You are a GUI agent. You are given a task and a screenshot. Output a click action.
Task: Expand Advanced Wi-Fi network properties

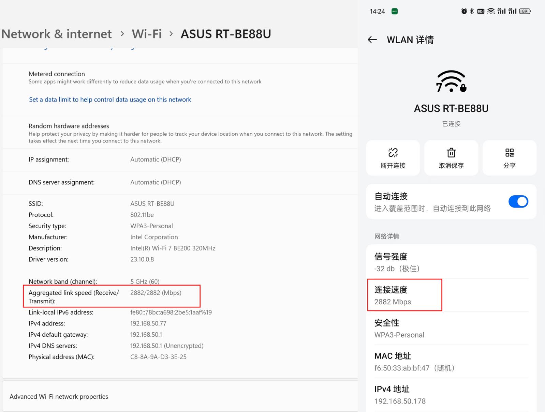pos(59,396)
